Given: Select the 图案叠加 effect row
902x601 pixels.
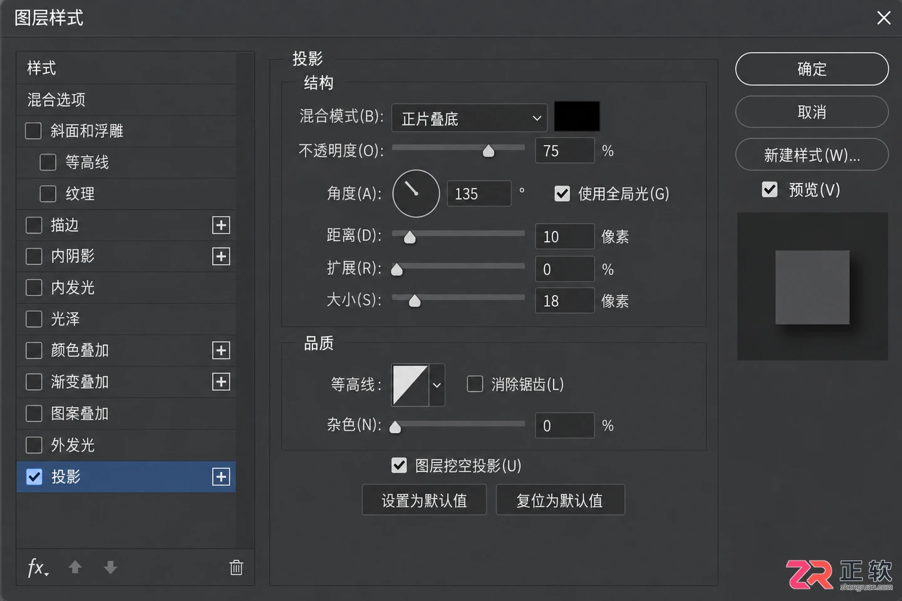Looking at the screenshot, I should (x=126, y=414).
